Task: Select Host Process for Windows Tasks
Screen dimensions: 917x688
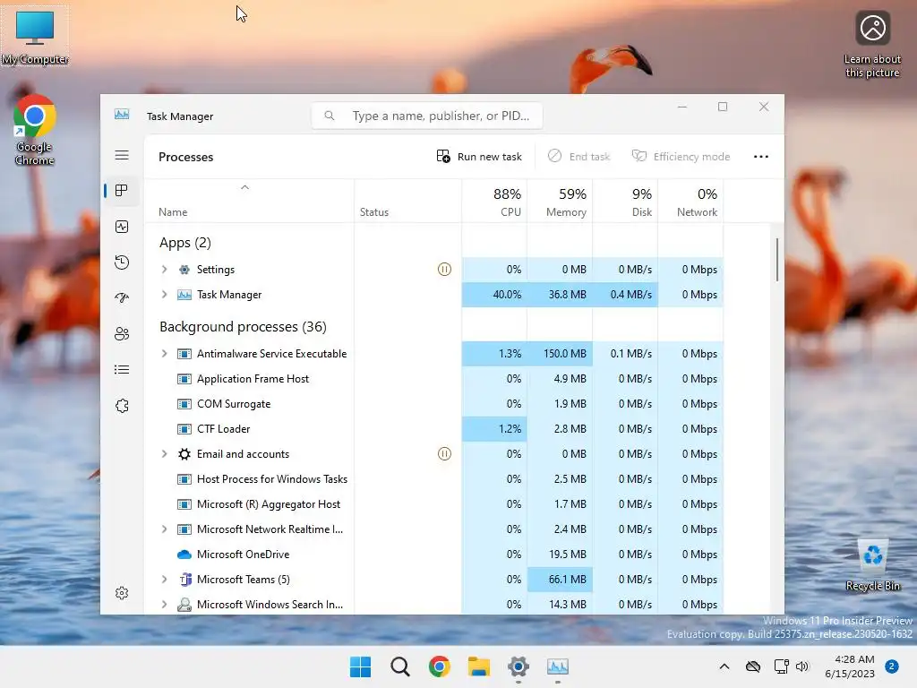Action: pyautogui.click(x=434, y=479)
